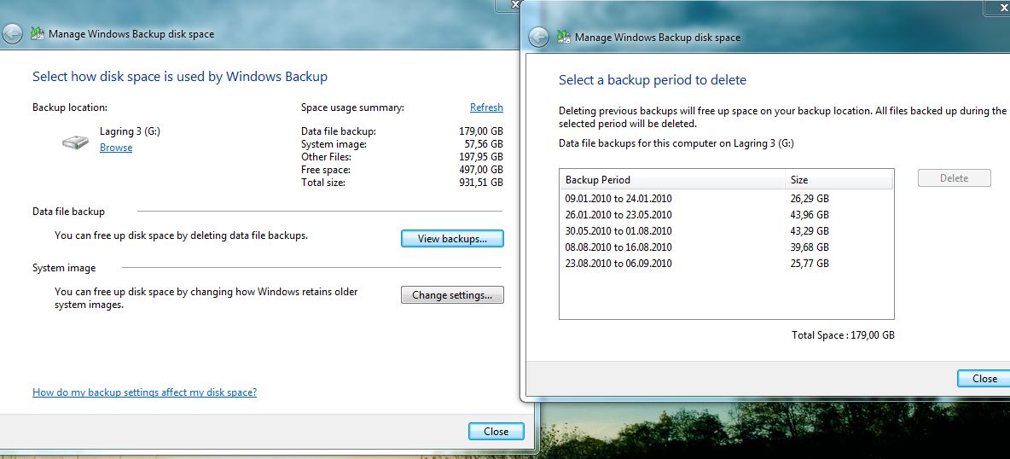Click the Size column header
Screen dimensions: 1010x459
click(839, 180)
